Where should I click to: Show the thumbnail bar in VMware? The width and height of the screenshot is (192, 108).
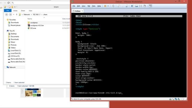[x=136, y=6]
